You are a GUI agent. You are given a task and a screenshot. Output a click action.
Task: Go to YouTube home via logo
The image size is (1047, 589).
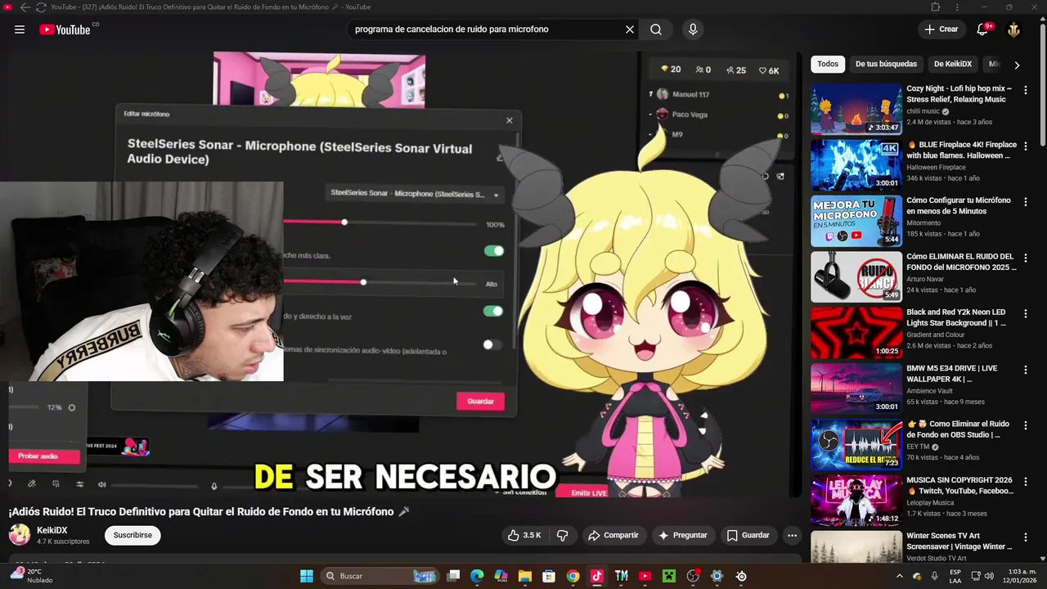point(65,29)
